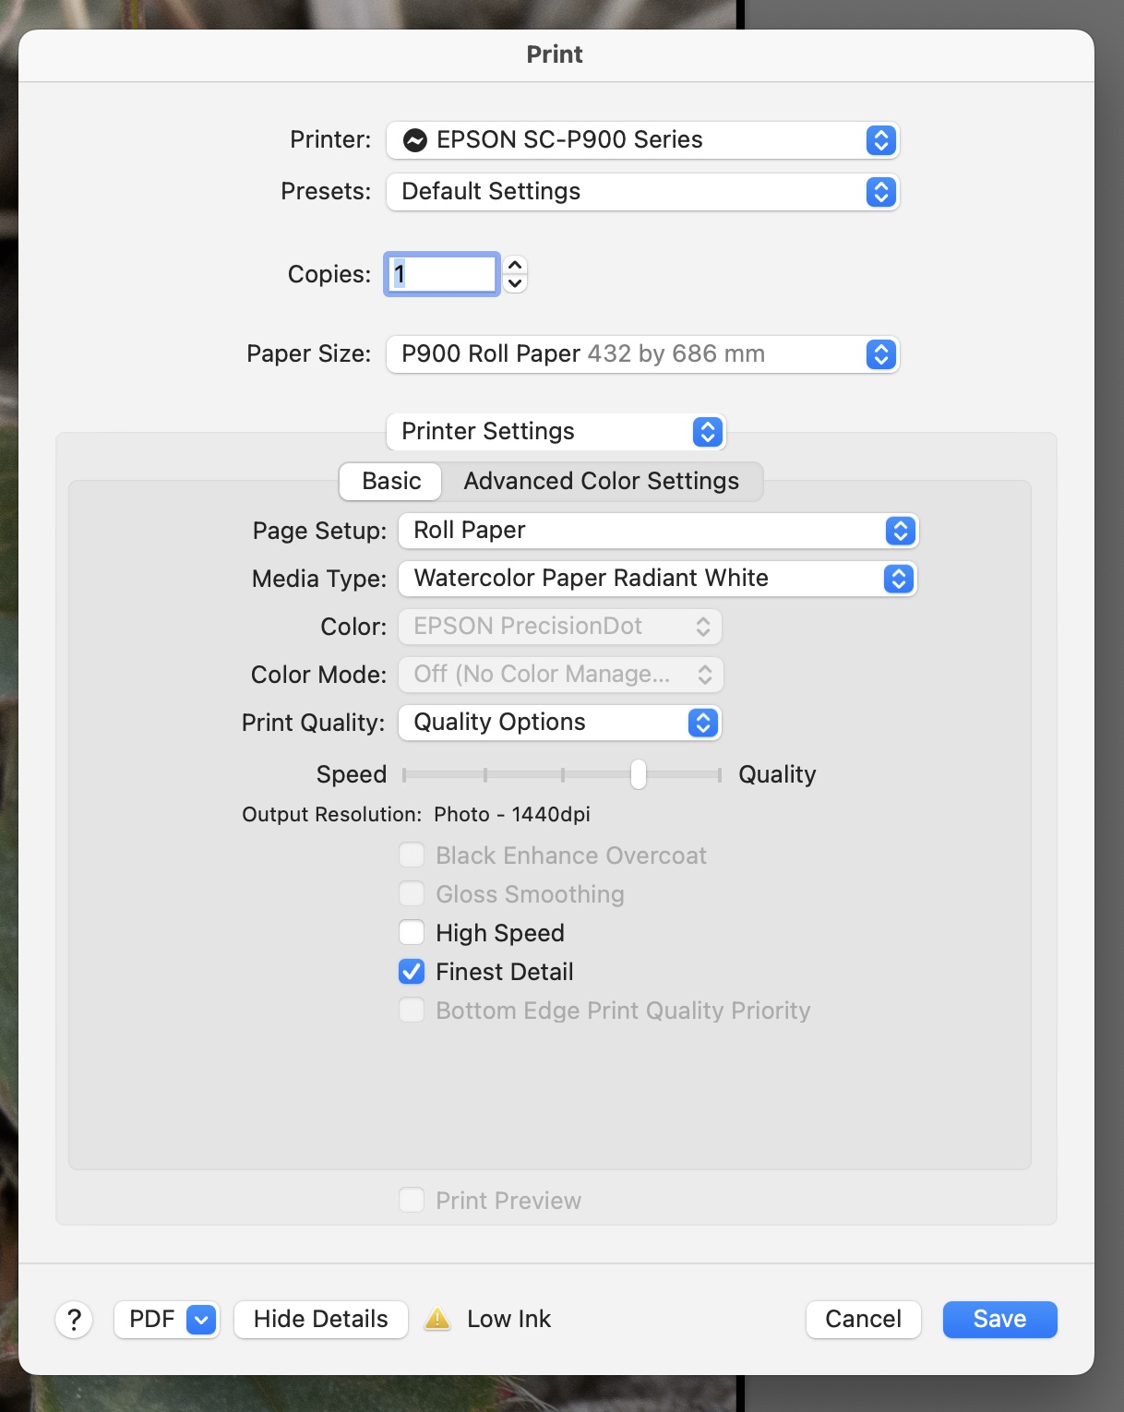Screen dimensions: 1124x1412
Task: Enable the High Speed checkbox
Action: pyautogui.click(x=411, y=932)
